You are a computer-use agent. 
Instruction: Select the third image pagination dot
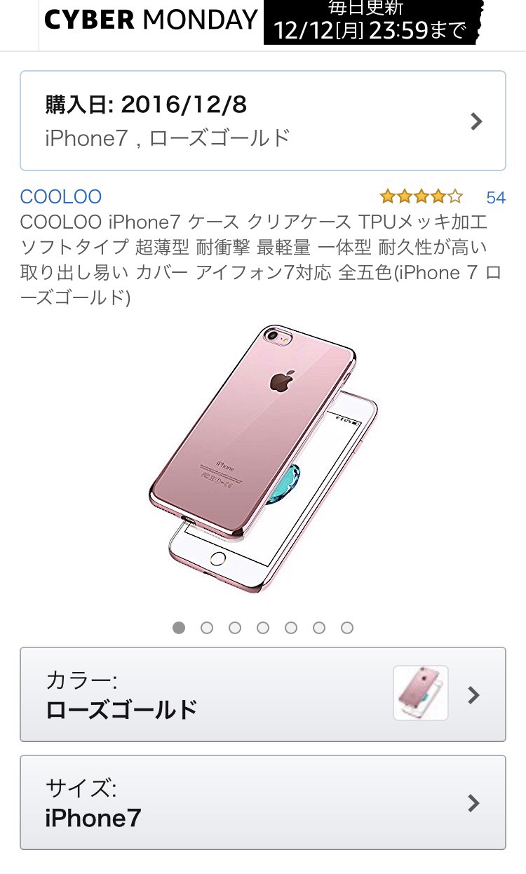tap(235, 628)
